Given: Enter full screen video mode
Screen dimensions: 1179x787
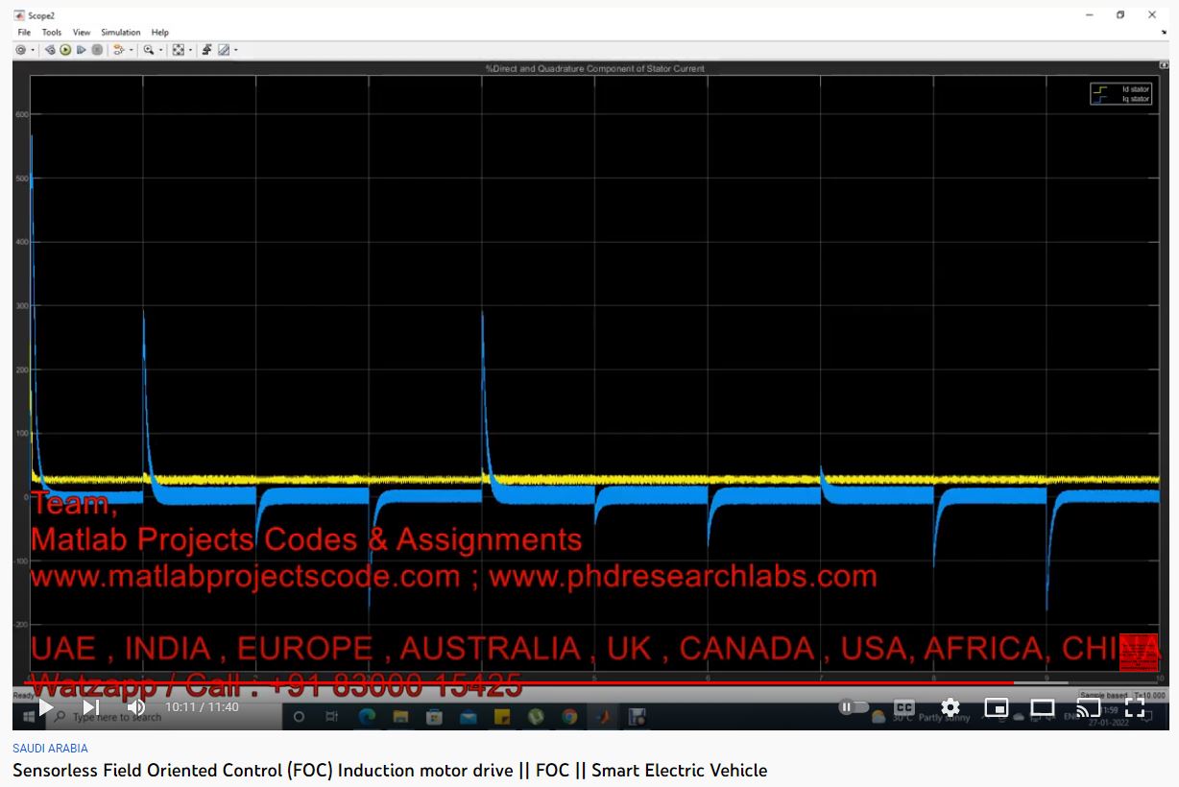Looking at the screenshot, I should [x=1135, y=708].
